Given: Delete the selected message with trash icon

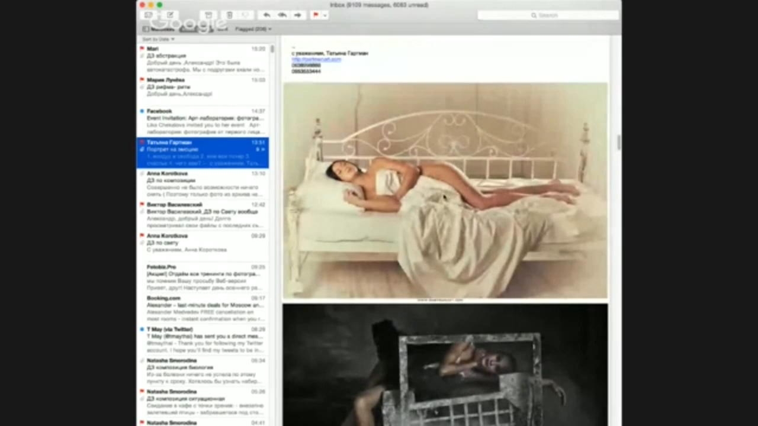Looking at the screenshot, I should (x=230, y=15).
